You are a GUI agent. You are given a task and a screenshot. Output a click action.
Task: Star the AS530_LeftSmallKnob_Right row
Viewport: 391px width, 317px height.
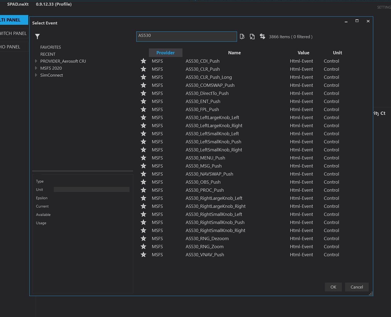143,150
